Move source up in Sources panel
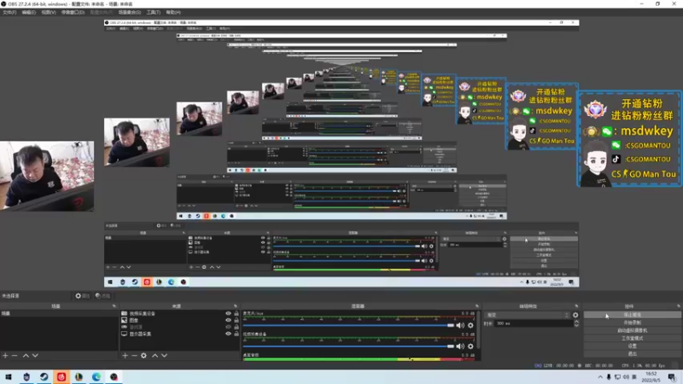The image size is (683, 384). pos(155,356)
